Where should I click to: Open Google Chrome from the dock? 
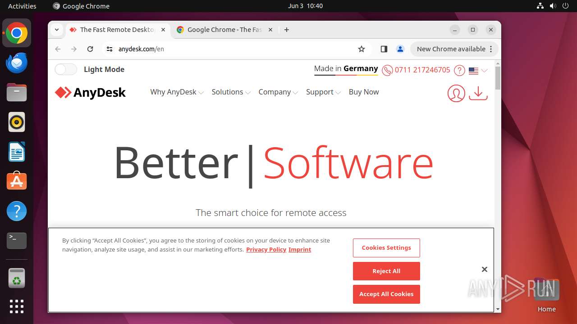pyautogui.click(x=17, y=33)
